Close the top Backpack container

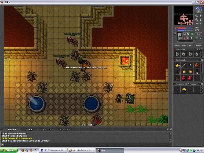tap(202, 49)
